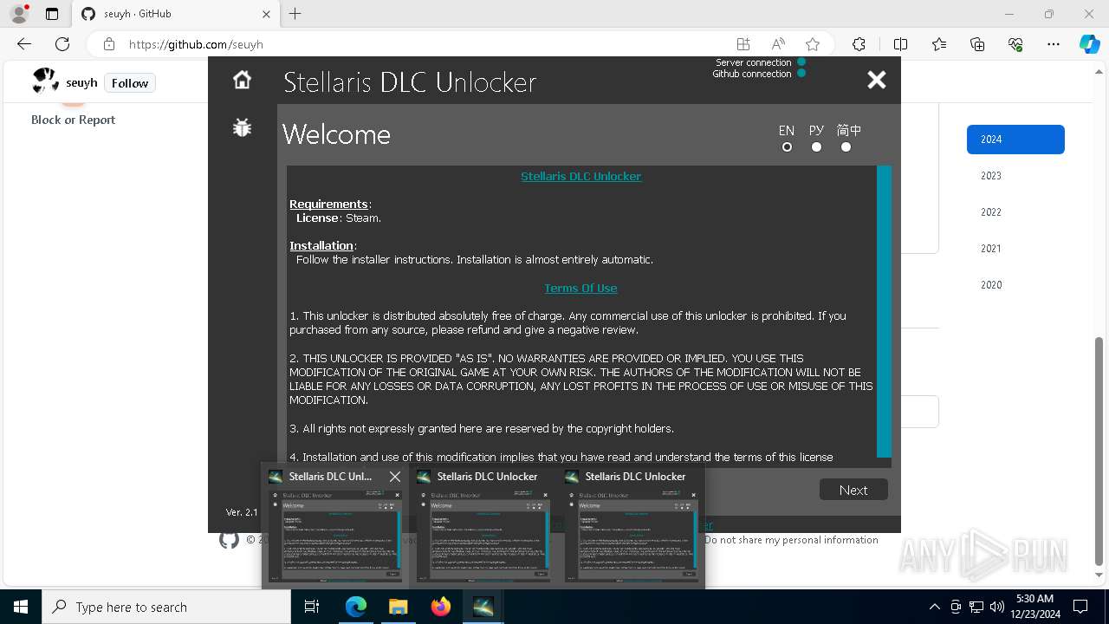The width and height of the screenshot is (1109, 624).
Task: Open the Terms Of Use link
Action: [580, 288]
